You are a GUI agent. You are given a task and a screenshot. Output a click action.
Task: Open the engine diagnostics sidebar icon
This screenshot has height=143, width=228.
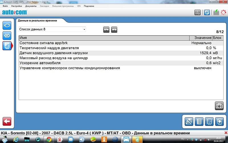[7, 25]
